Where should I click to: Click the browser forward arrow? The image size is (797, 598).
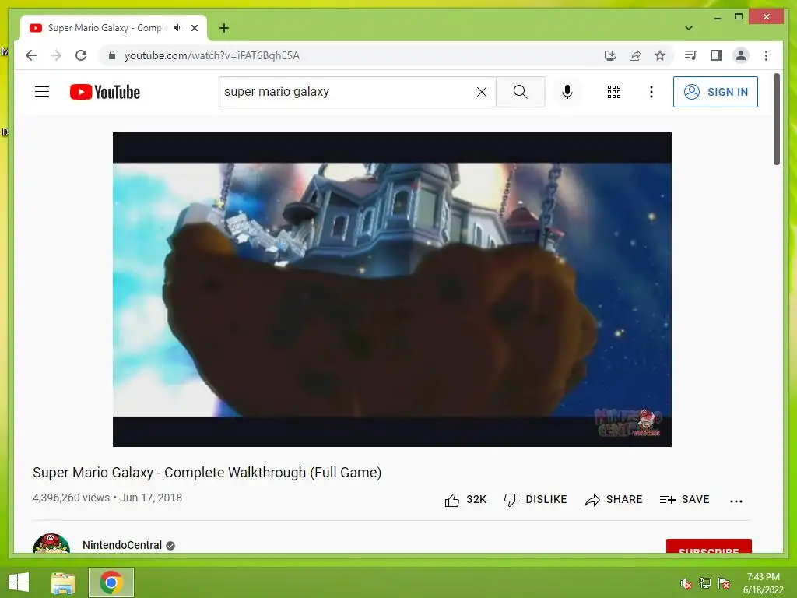click(56, 55)
